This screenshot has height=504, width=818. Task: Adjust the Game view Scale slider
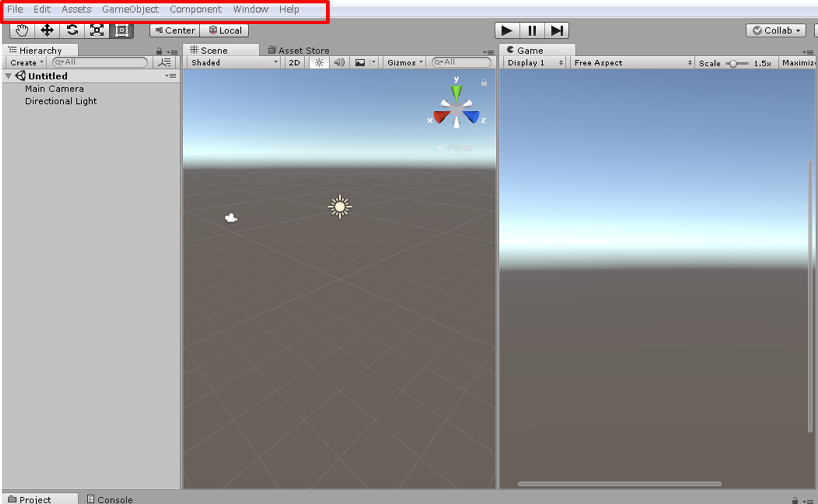[x=737, y=63]
